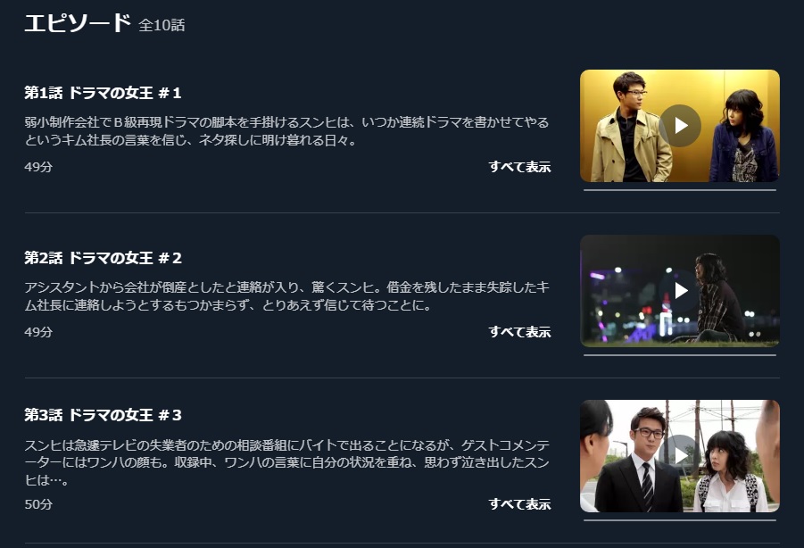Click the progress bar below the episode 2 thumbnail
804x548 pixels.
coord(680,355)
